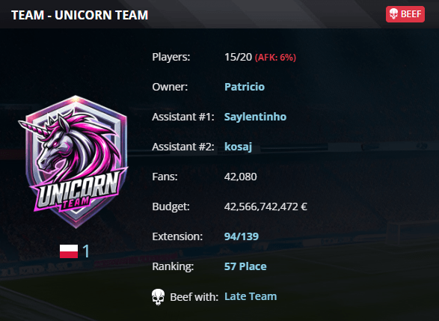
Task: Click the TEAM - UNICORN TEAM header title
Action: pos(80,15)
